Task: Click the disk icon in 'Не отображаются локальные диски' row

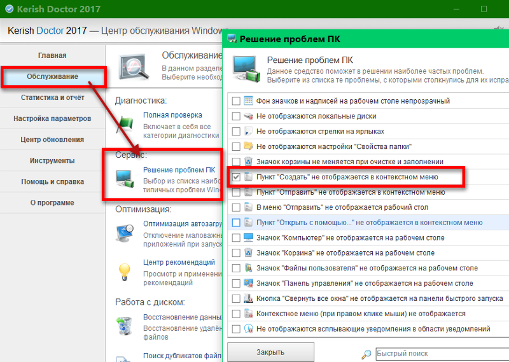Action: click(x=248, y=116)
